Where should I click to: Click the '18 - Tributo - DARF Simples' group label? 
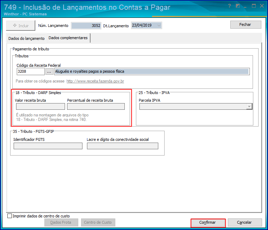tap(38, 93)
